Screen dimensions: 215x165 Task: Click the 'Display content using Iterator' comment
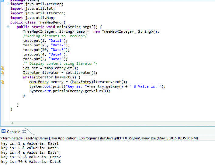pyautogui.click(x=60, y=63)
